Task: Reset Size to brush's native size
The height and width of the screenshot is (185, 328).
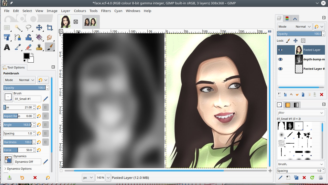Action: coord(39,107)
